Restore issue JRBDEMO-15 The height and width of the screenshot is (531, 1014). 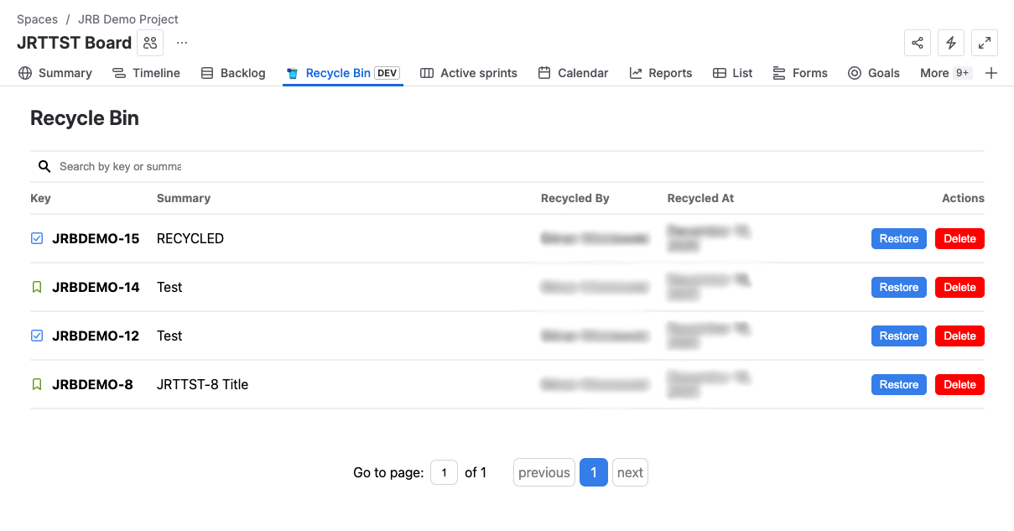[898, 239]
